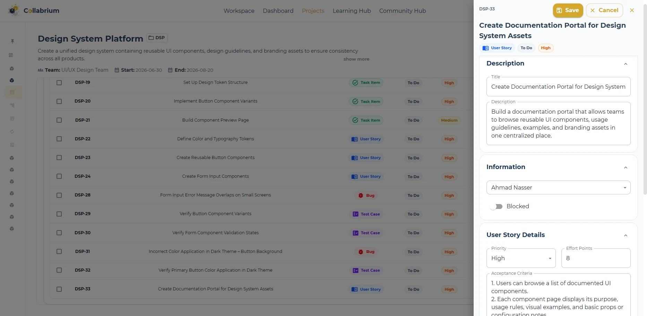Click the DSP-24 issue key text

83,176
